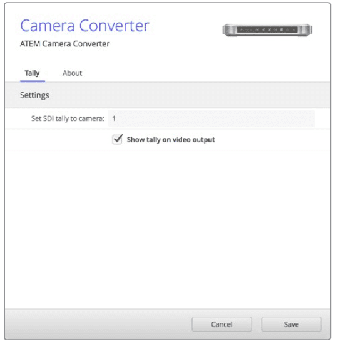341x346 pixels.
Task: Click the Set SDI tally to camera field
Action: point(211,118)
